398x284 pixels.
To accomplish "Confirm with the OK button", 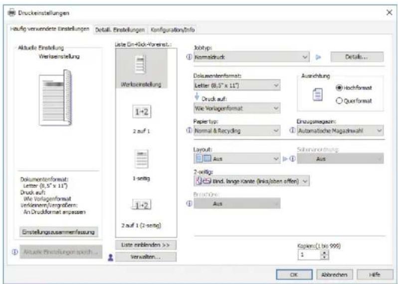I will click(x=294, y=275).
